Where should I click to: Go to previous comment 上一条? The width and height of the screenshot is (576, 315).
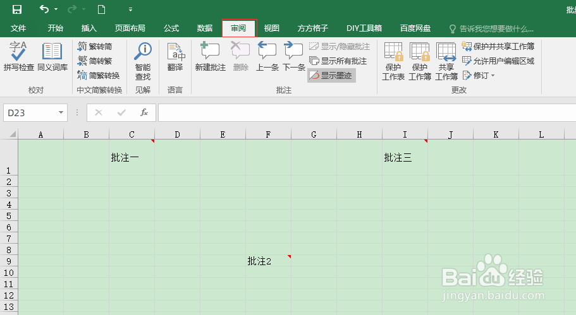click(267, 56)
